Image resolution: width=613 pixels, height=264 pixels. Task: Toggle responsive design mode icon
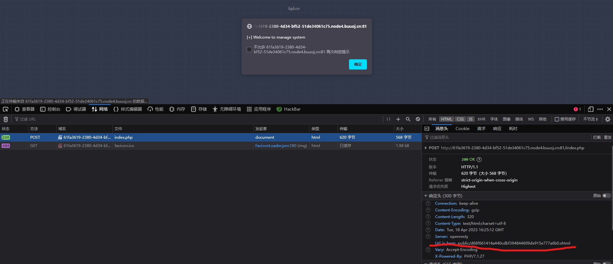point(591,109)
